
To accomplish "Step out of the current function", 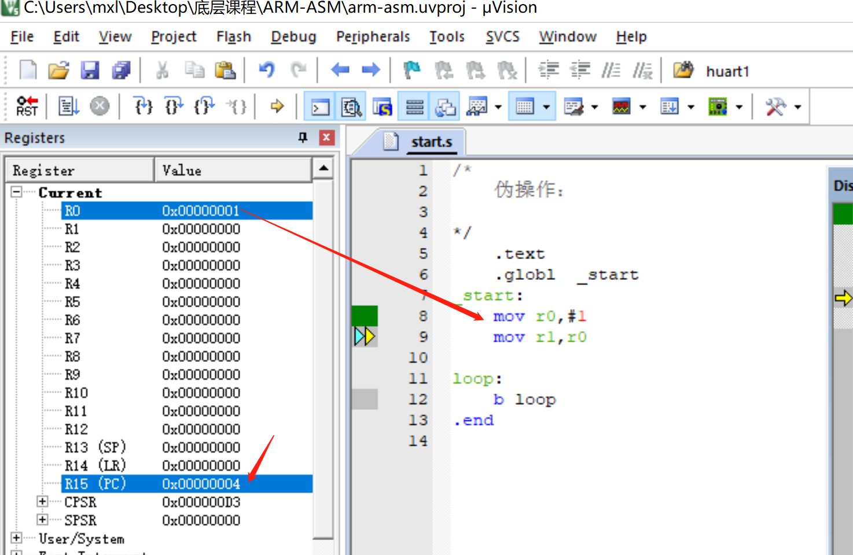I will [x=205, y=106].
